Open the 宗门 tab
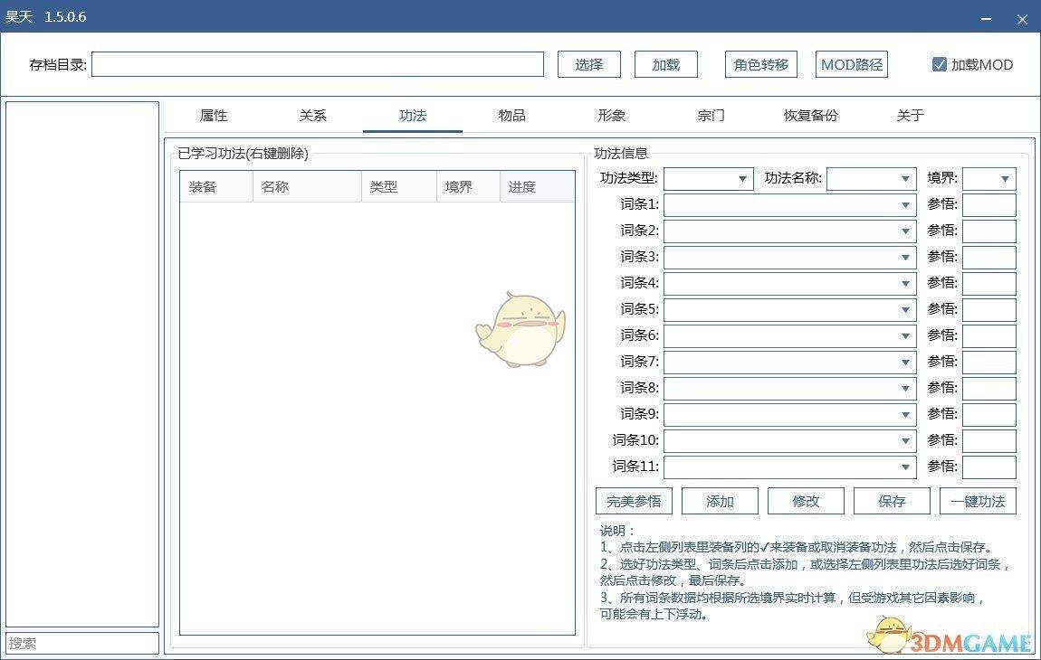 coord(711,116)
